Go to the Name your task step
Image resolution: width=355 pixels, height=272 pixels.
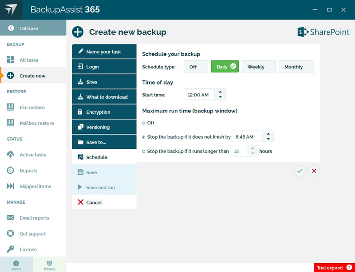tap(104, 52)
